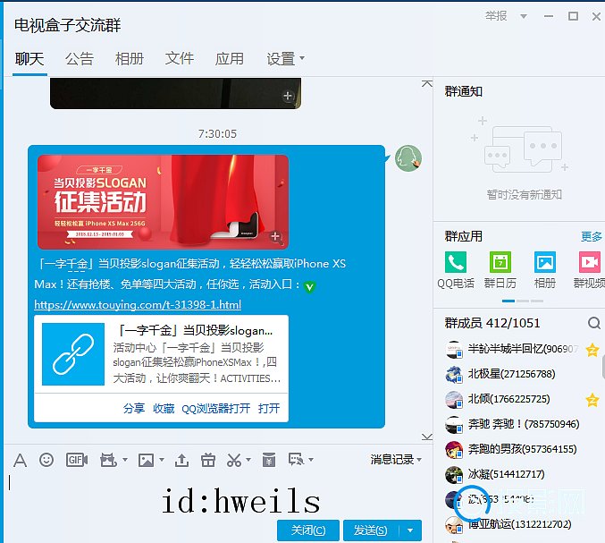Open the red 征集活动 banner image

163,202
